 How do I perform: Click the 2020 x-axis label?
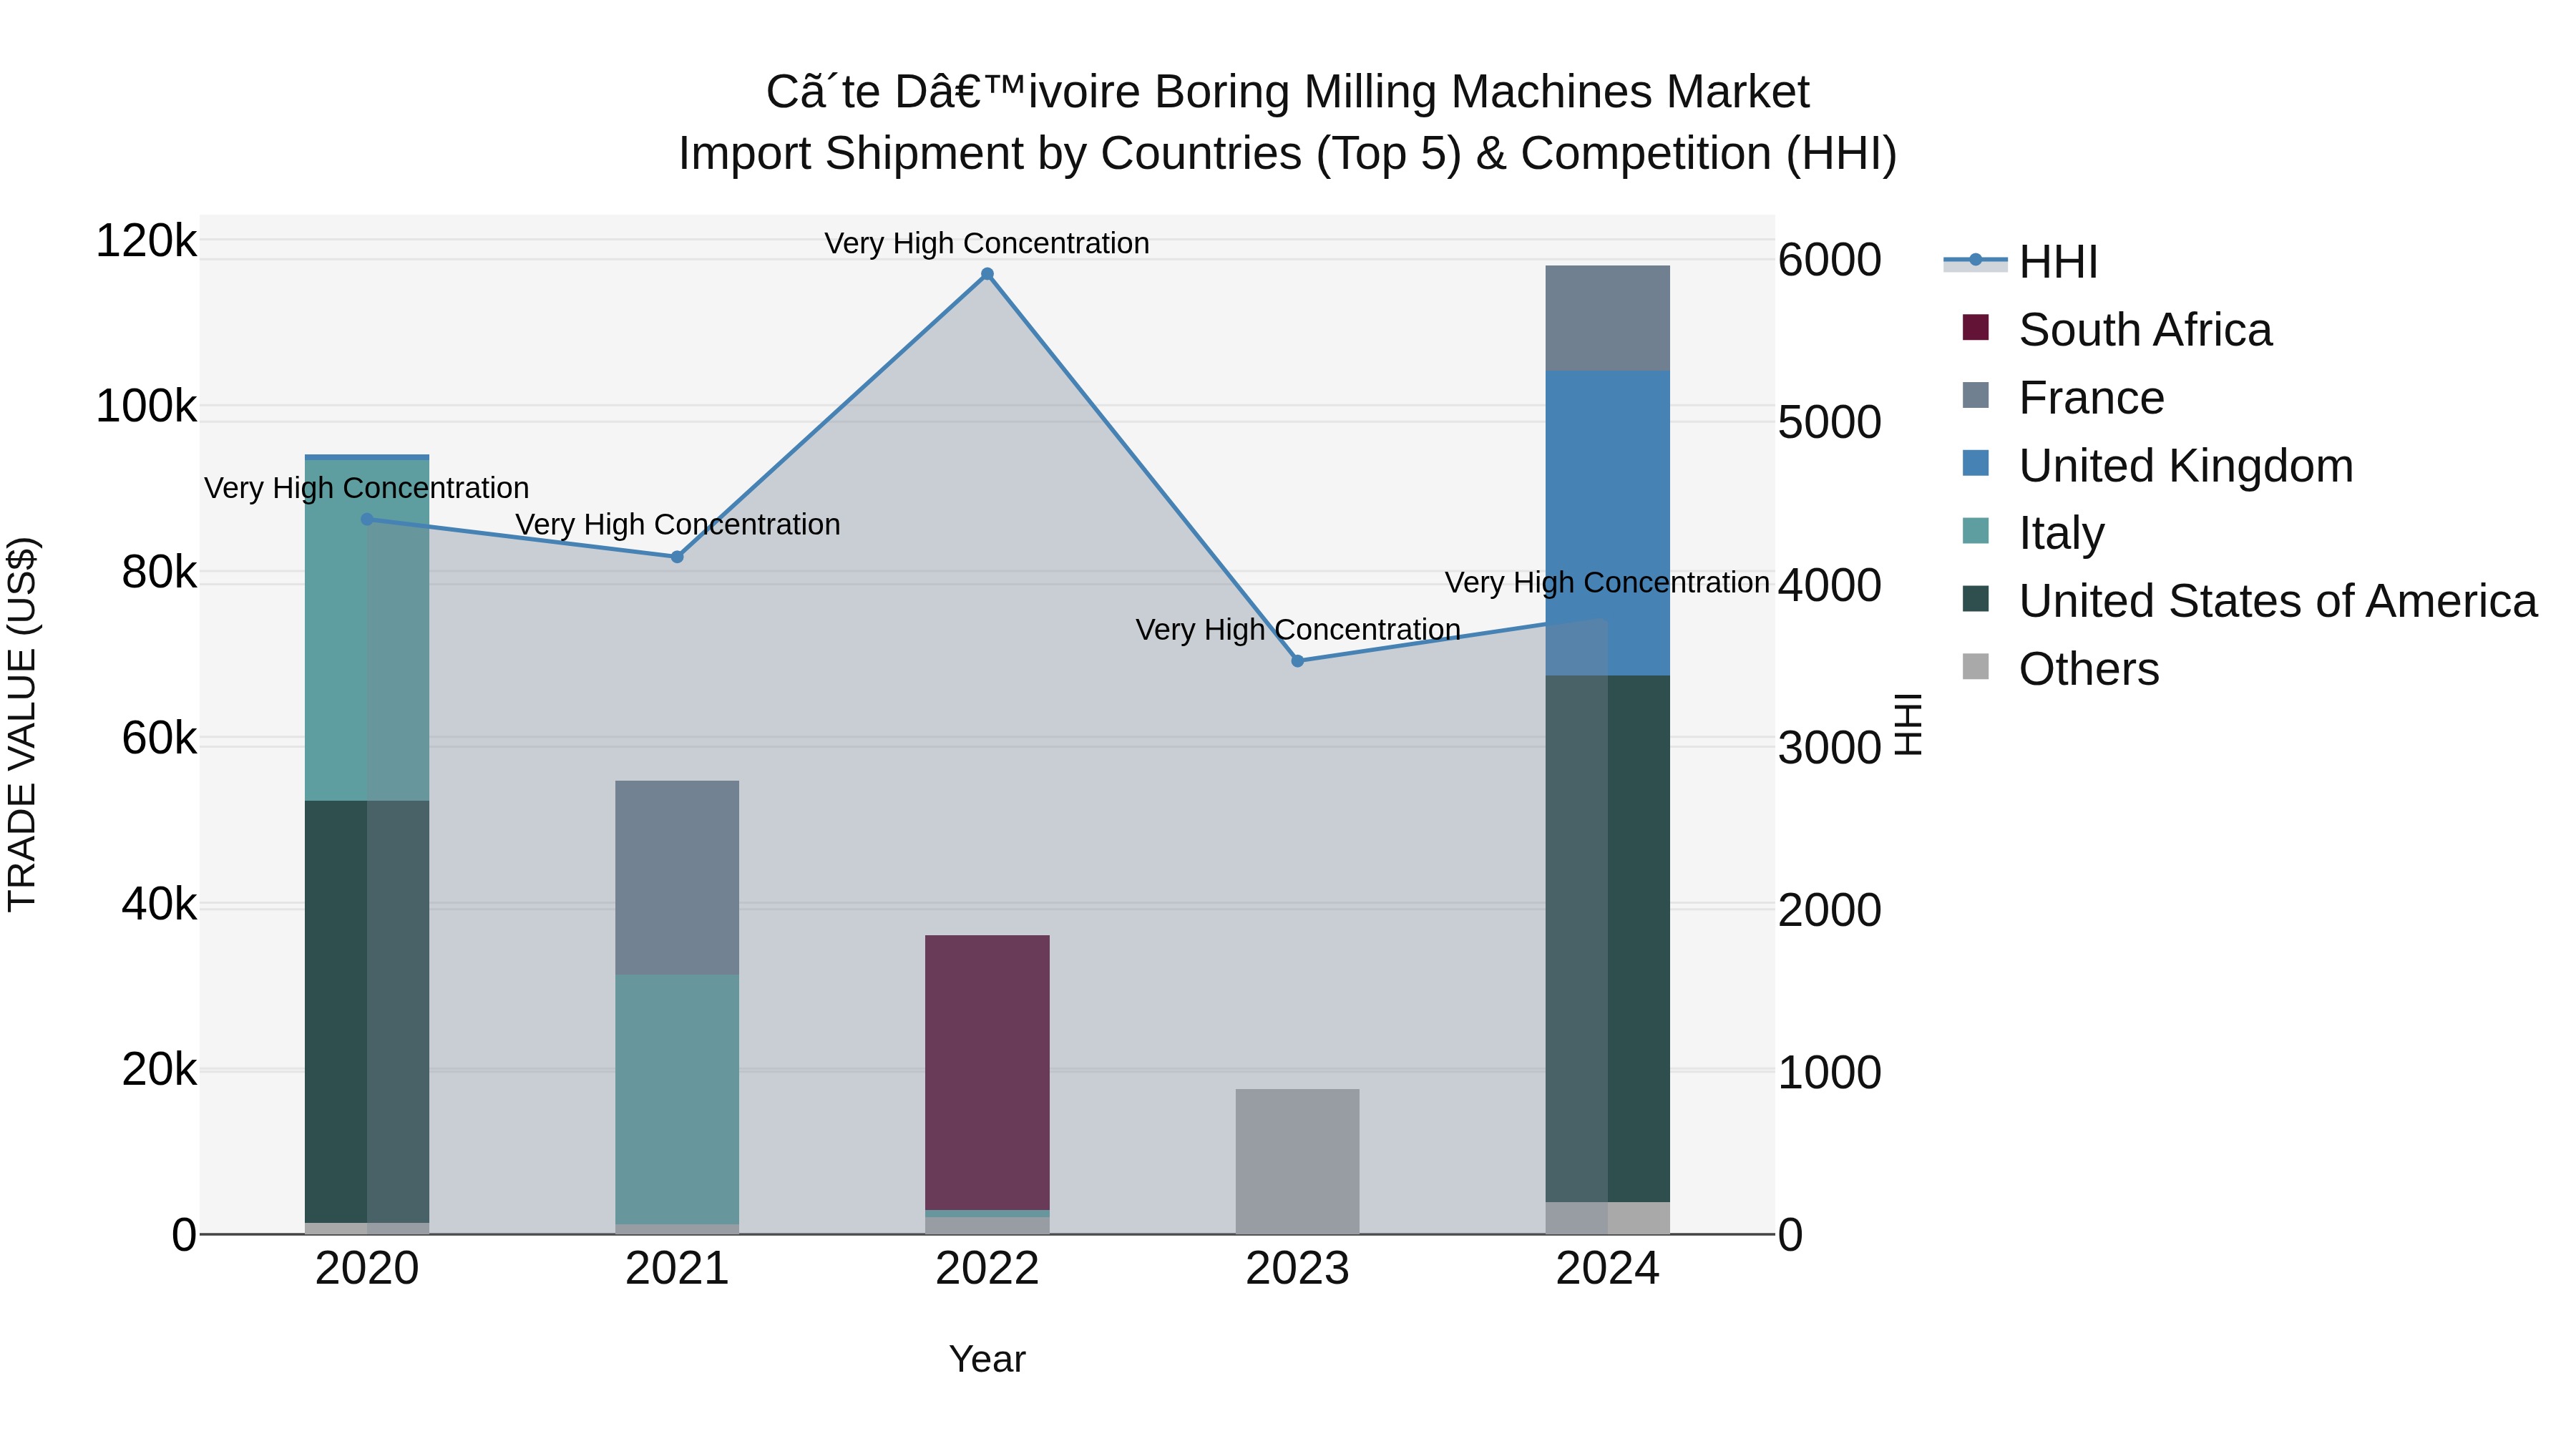tap(367, 1269)
